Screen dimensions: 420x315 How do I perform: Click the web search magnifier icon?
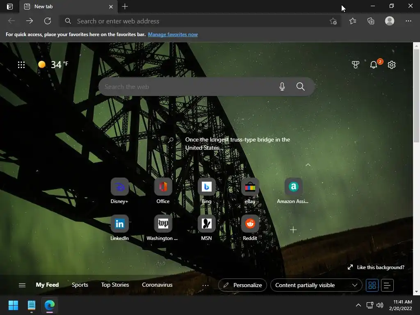(x=301, y=87)
